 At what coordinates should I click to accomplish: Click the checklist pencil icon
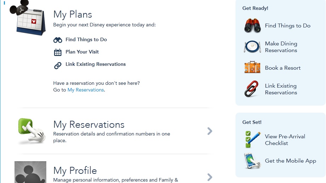253,139
